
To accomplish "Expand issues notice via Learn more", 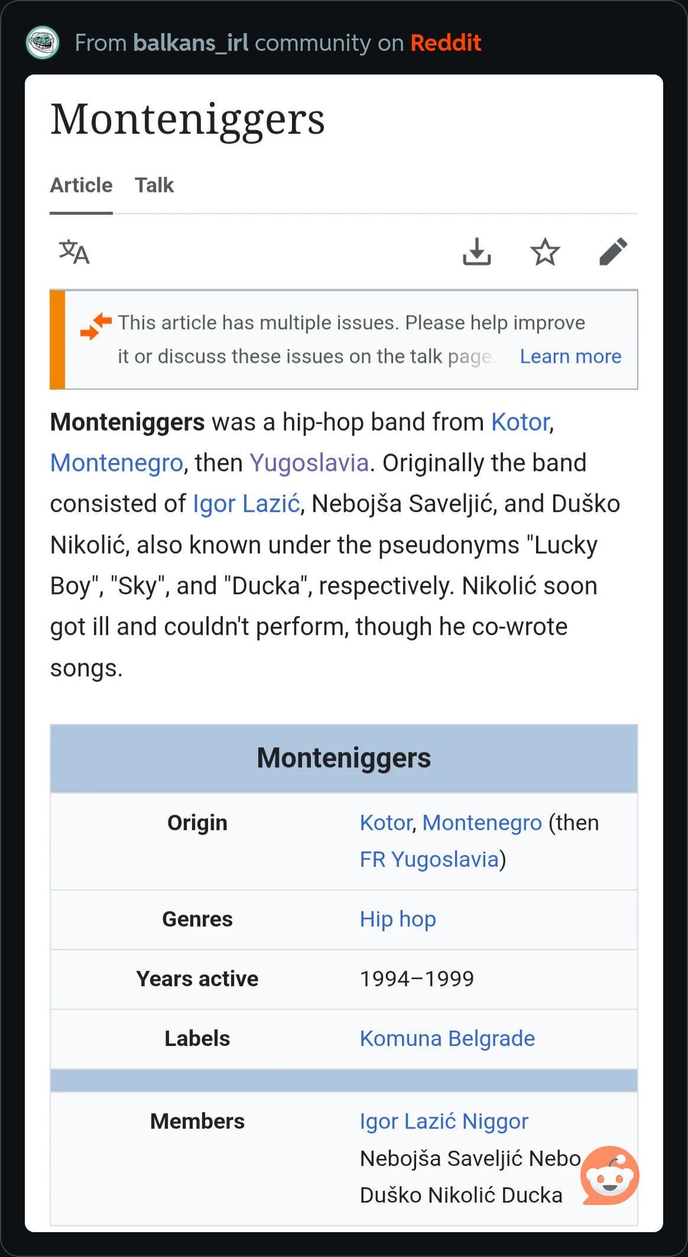I will click(x=570, y=357).
